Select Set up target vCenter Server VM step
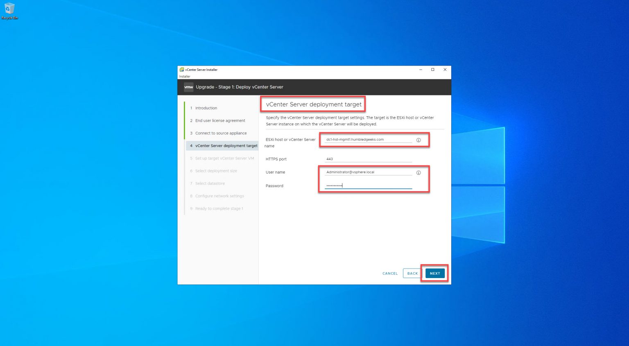The width and height of the screenshot is (629, 346). pos(224,158)
